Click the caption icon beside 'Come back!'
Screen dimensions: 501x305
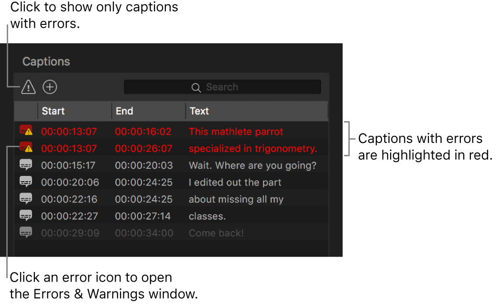[26, 232]
